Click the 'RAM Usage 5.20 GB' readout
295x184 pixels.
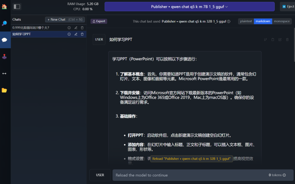(x=83, y=4)
